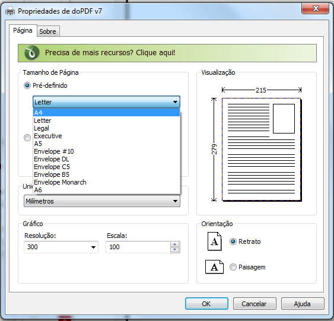
Task: Choose Paisagem orientation radio button
Action: point(233,267)
